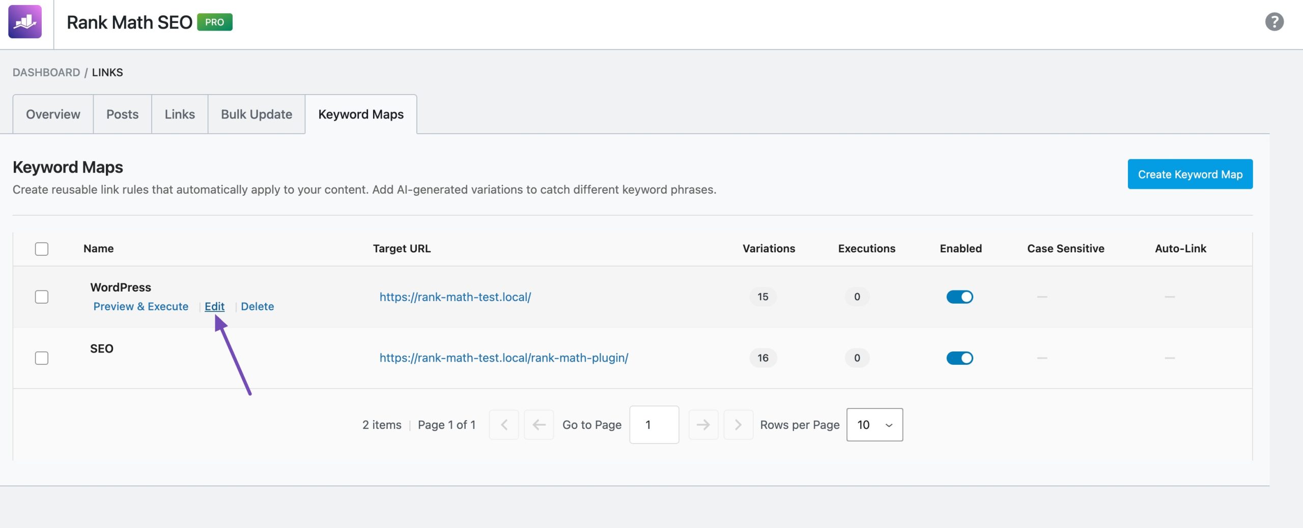
Task: Disable the WordPress keyword map toggle
Action: [960, 297]
